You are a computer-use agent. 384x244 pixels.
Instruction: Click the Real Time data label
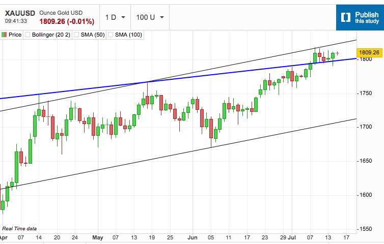tap(19, 229)
